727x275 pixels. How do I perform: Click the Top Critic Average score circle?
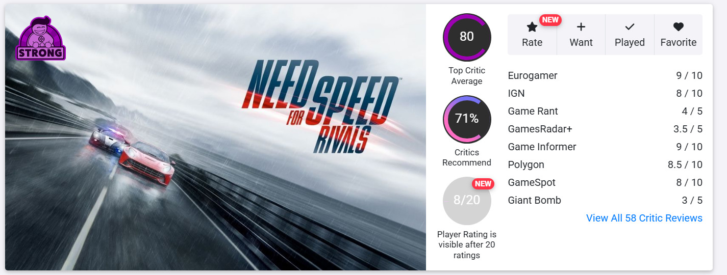click(467, 37)
